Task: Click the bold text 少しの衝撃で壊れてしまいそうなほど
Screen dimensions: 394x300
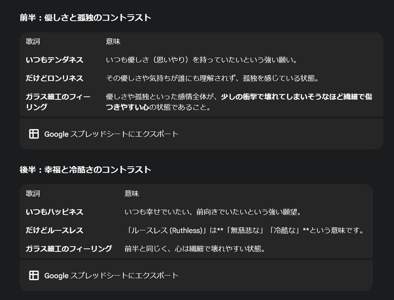Action: [x=287, y=97]
